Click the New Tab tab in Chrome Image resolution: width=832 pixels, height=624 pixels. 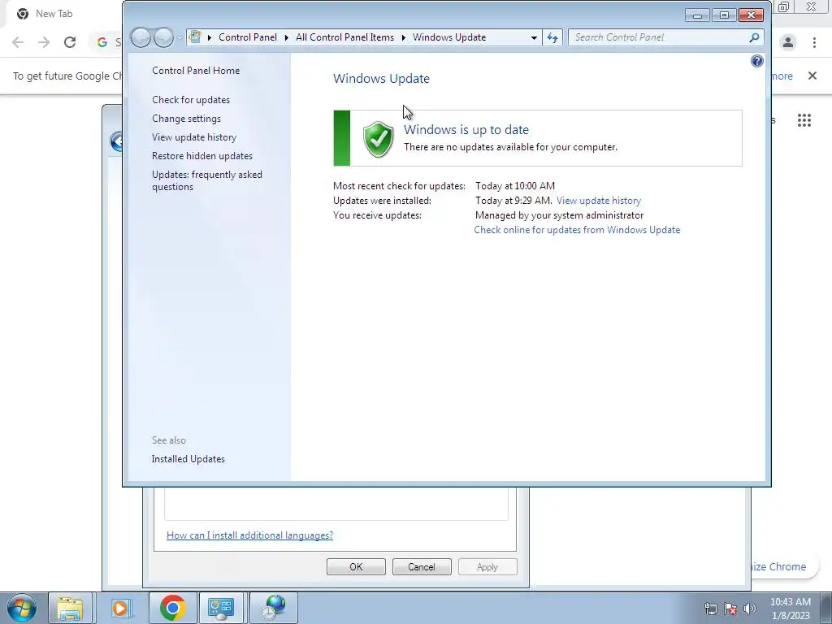[54, 14]
